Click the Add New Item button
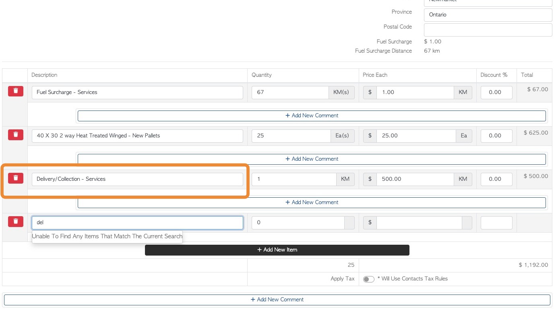The image size is (554, 309). tap(277, 250)
